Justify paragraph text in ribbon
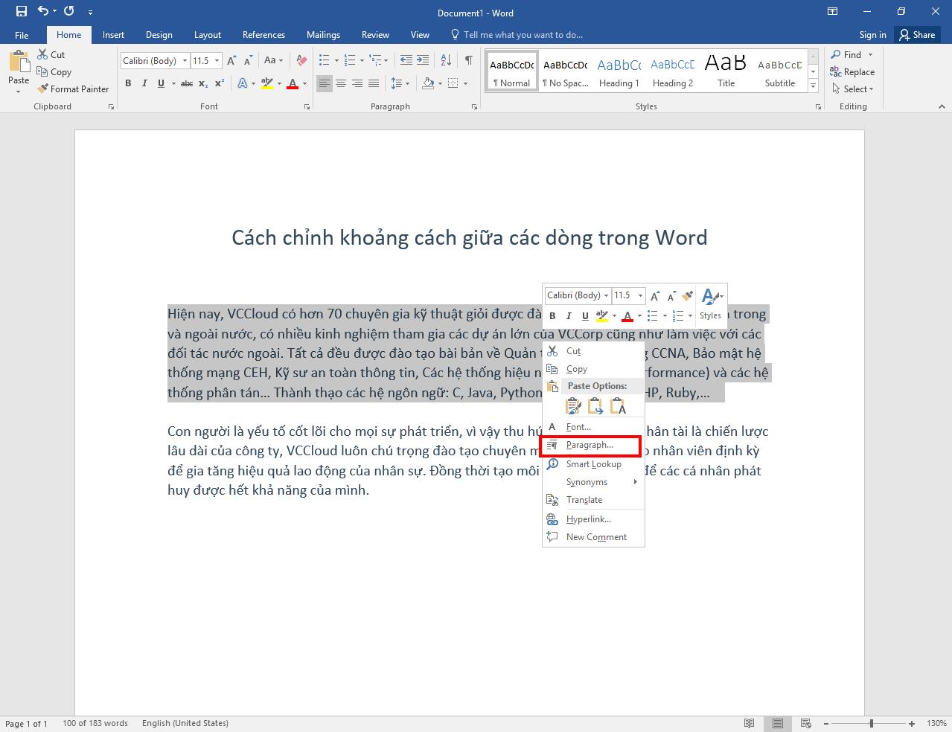 (x=374, y=83)
